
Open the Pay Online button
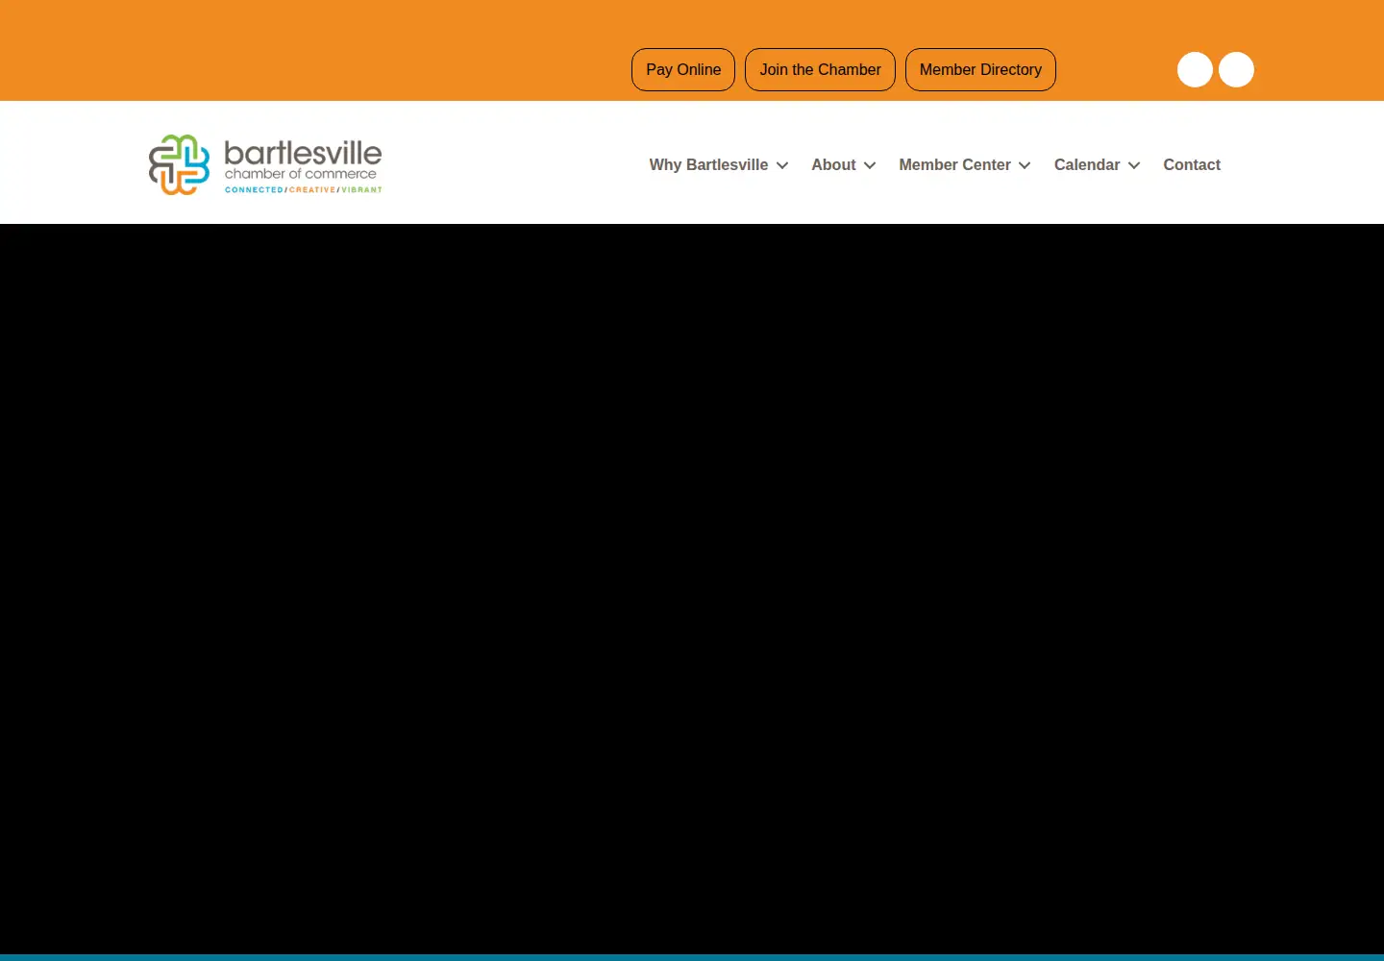pyautogui.click(x=683, y=69)
